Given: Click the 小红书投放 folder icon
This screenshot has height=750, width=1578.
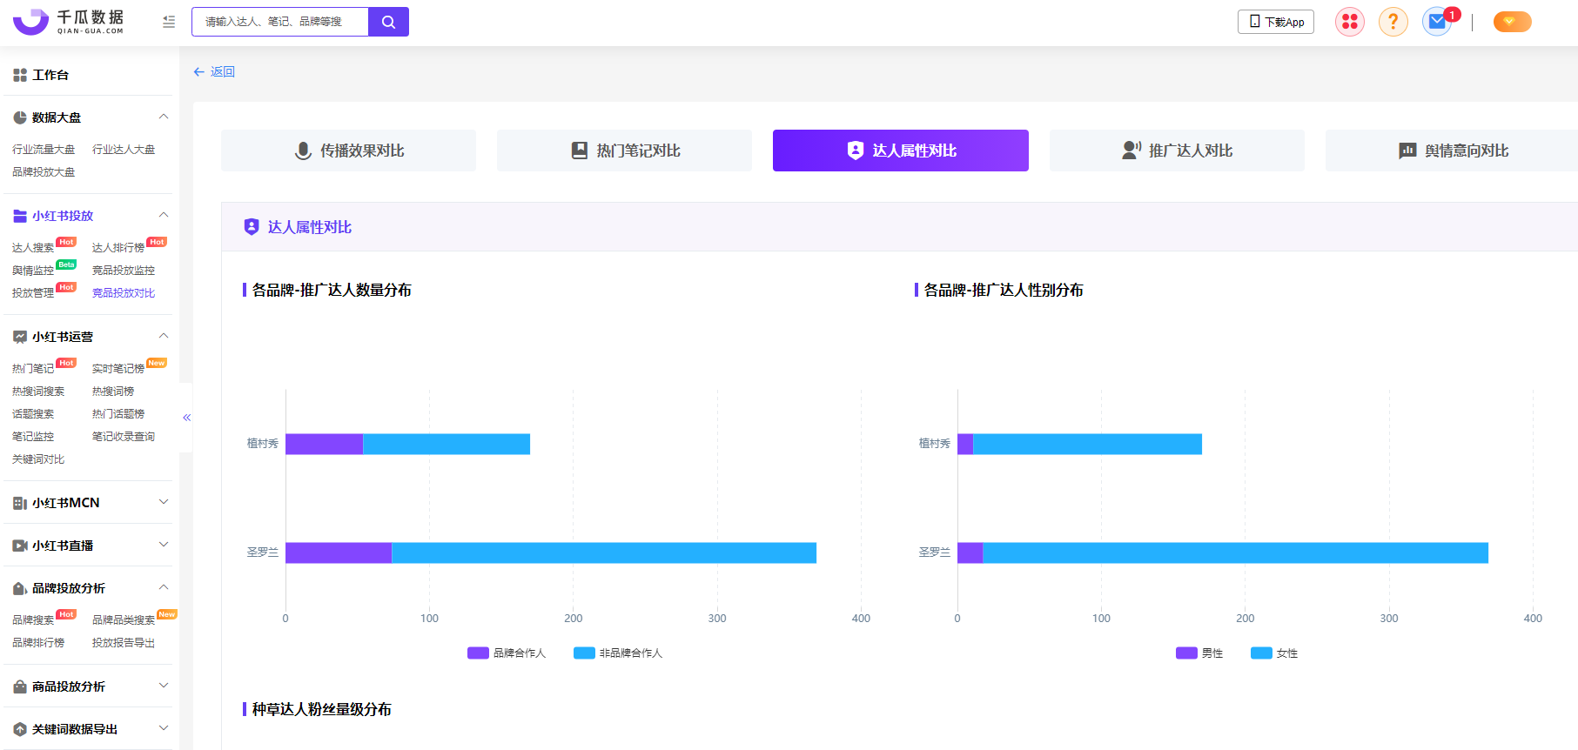Looking at the screenshot, I should tap(20, 216).
